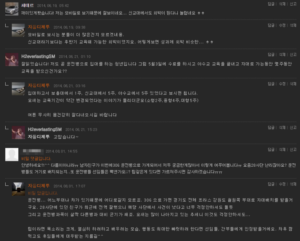
Task: Open the H2everlastingSM avatar on the 01:10 comment
Action: click(x=12, y=60)
